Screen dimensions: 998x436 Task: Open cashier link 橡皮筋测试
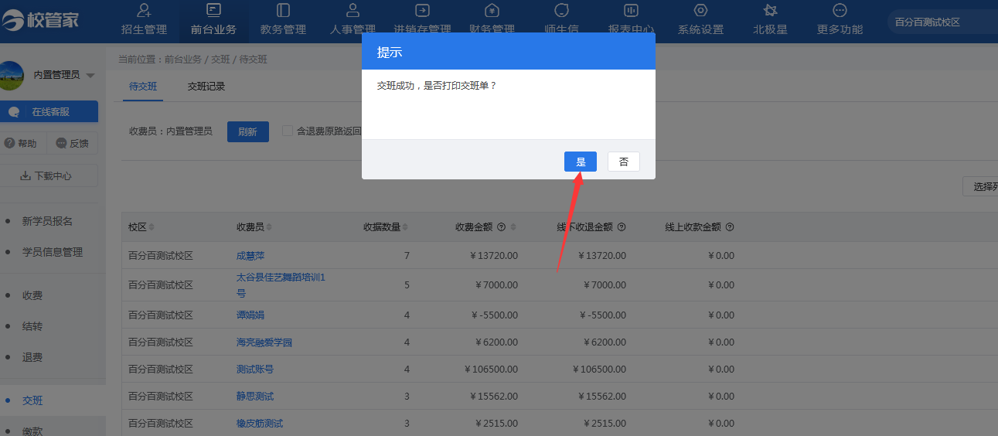pos(260,423)
